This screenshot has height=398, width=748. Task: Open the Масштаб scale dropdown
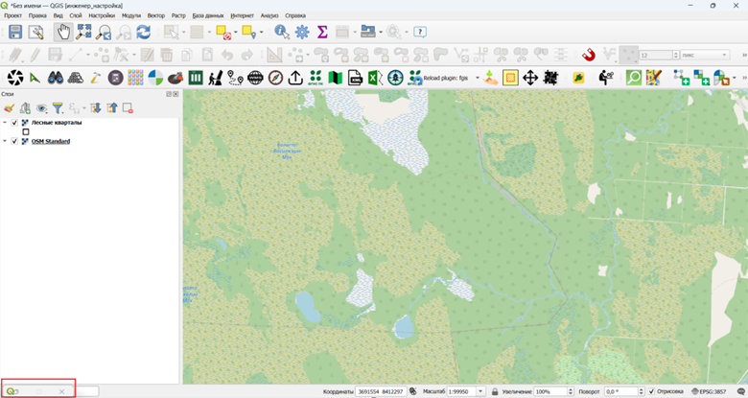coord(480,391)
